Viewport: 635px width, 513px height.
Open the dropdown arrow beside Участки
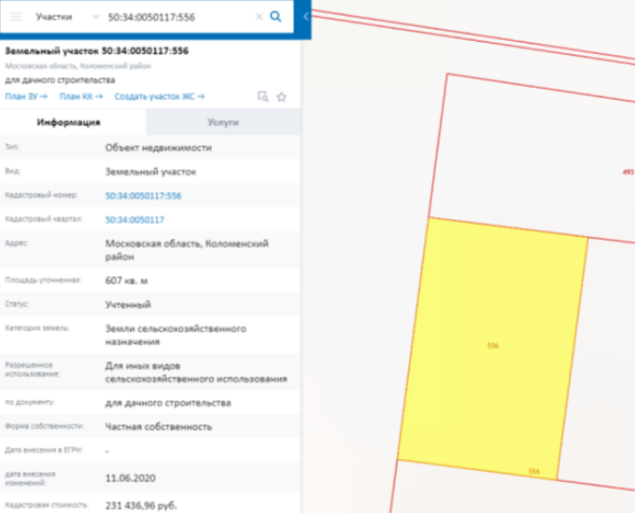point(96,17)
